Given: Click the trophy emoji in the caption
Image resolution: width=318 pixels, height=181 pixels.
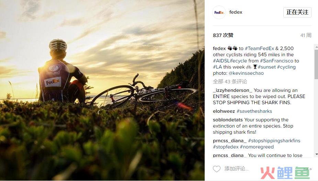Looking at the screenshot, I should pos(255,67).
